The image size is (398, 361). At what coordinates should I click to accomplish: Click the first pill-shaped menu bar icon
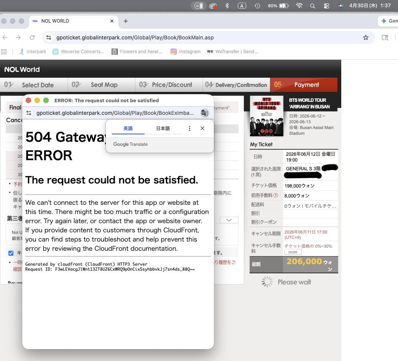tap(199, 6)
